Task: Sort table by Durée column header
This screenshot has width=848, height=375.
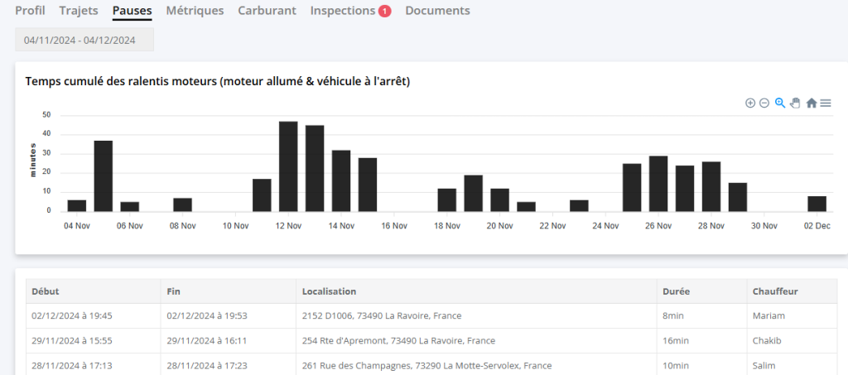Action: [676, 291]
